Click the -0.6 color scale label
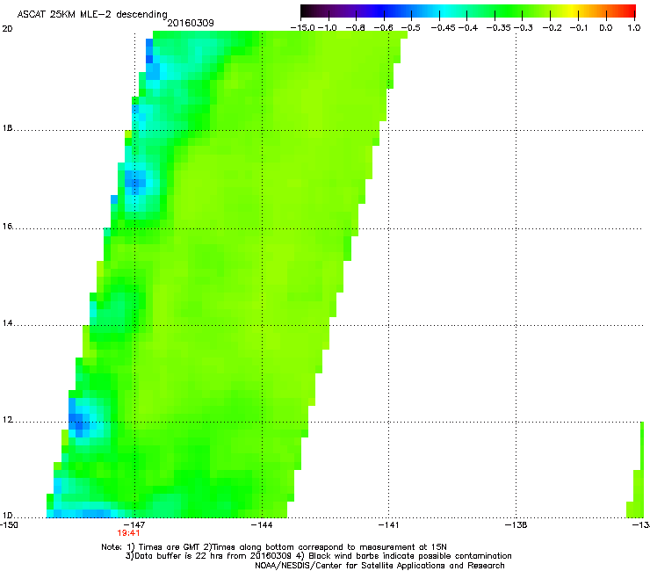 point(384,28)
